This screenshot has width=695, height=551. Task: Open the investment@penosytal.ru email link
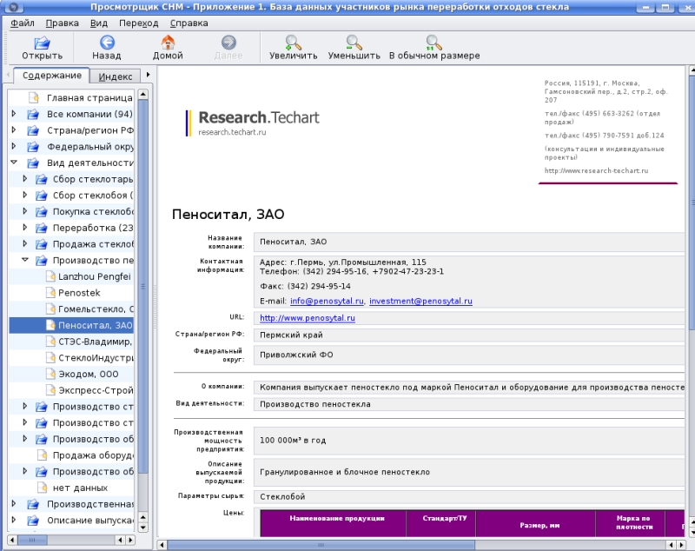420,301
